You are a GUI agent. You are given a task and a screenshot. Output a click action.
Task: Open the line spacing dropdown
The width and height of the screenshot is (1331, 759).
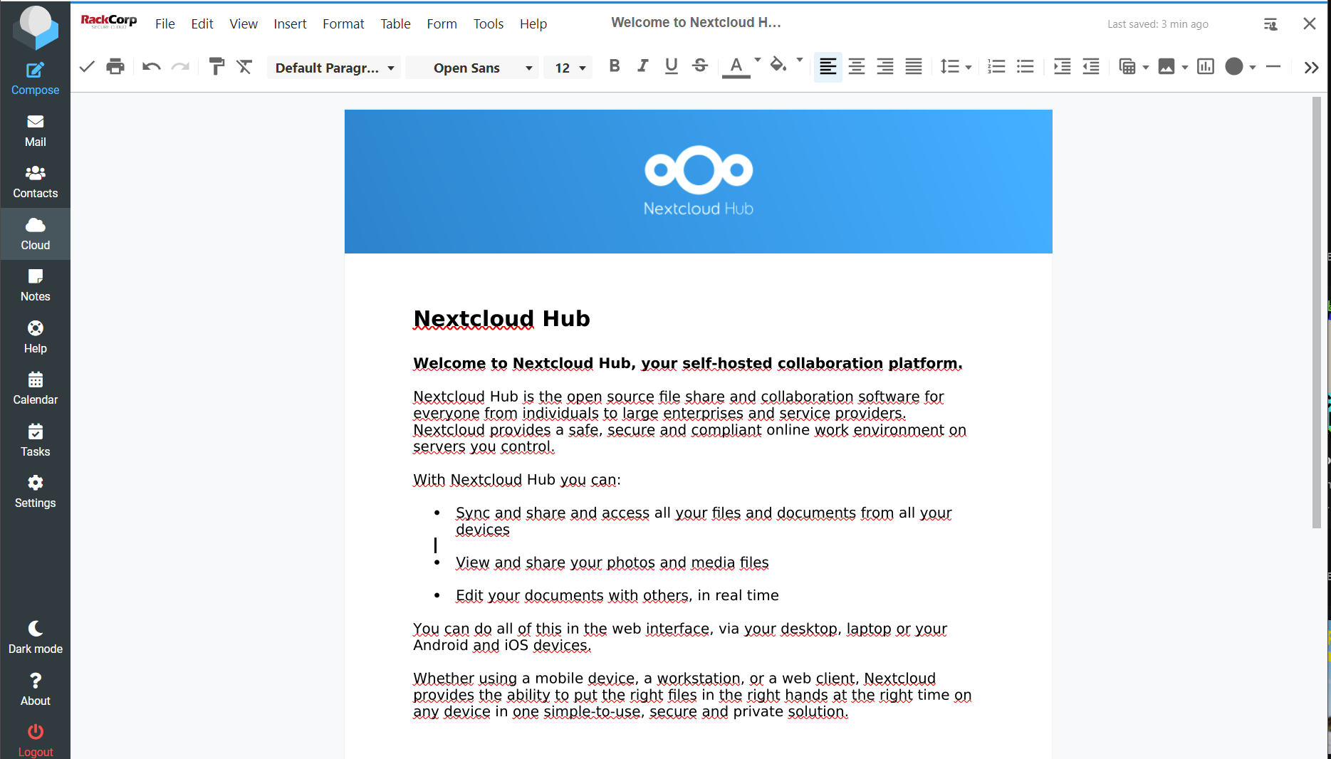[x=956, y=67]
